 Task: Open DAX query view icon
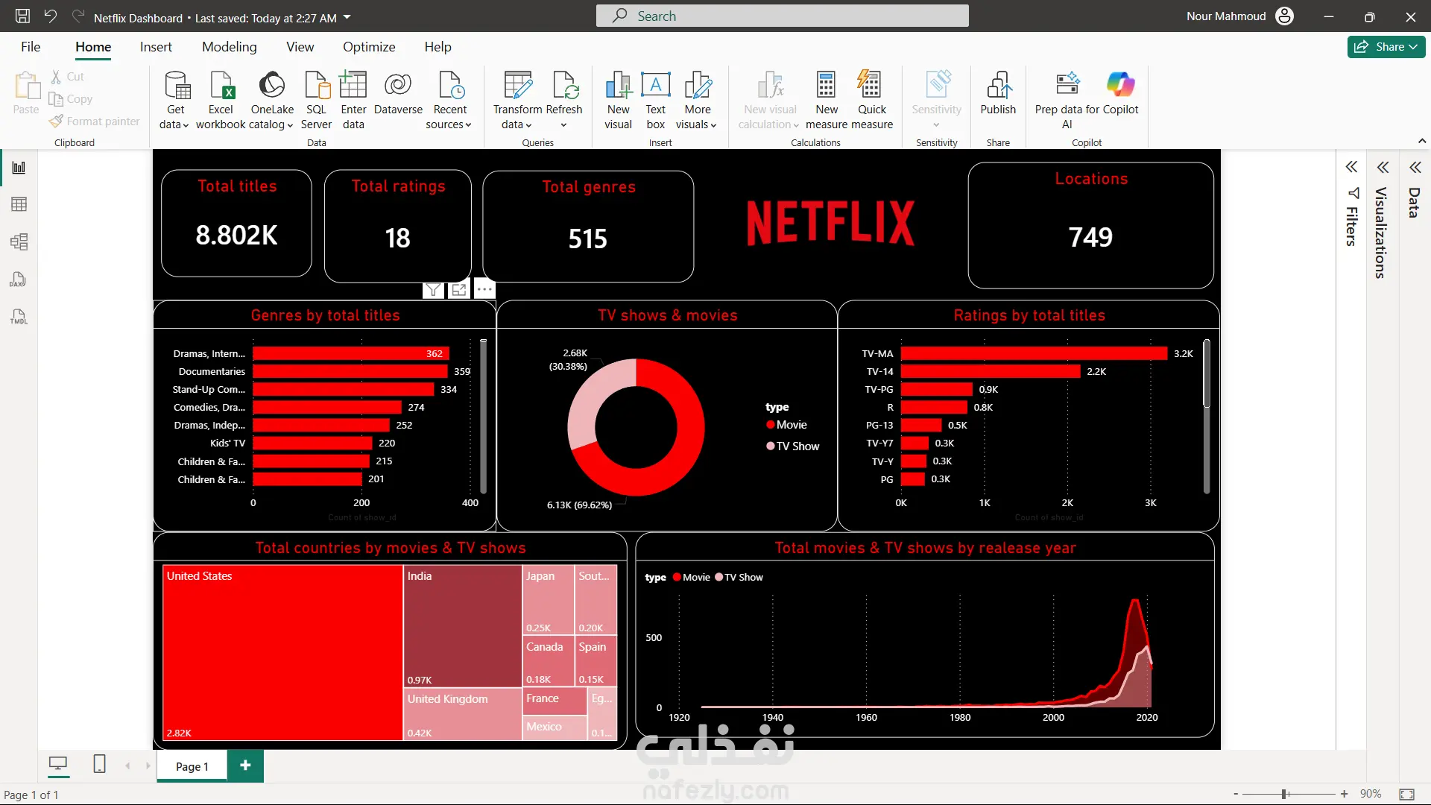pyautogui.click(x=19, y=280)
